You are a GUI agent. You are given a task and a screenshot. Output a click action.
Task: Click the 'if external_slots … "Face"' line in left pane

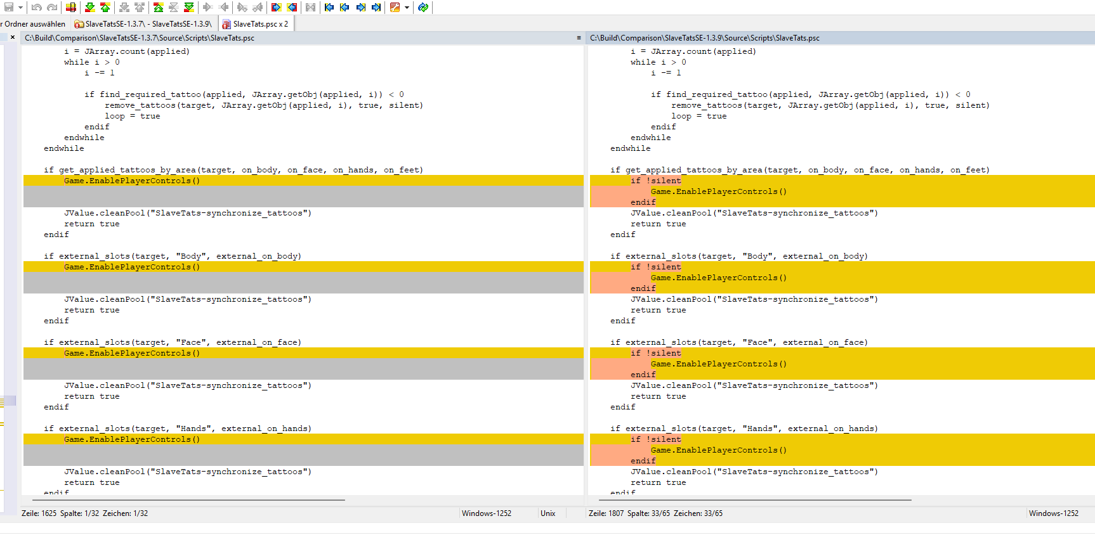(173, 342)
